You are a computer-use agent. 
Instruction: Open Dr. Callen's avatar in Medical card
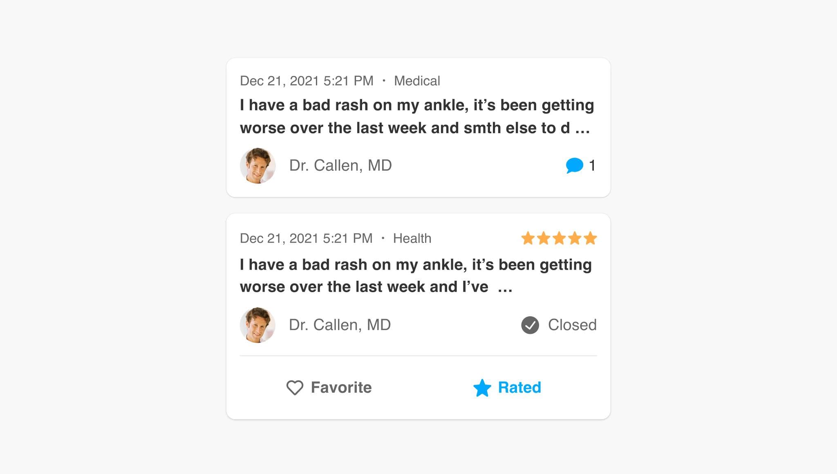coord(258,166)
